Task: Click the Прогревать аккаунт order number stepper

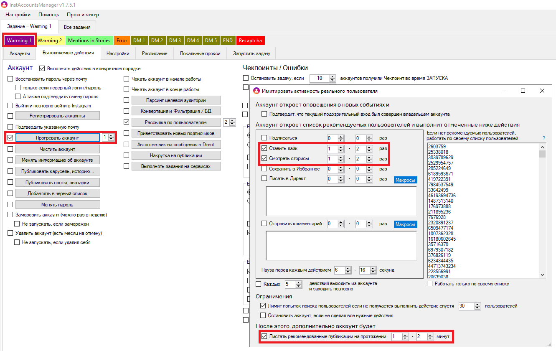Action: pos(111,137)
